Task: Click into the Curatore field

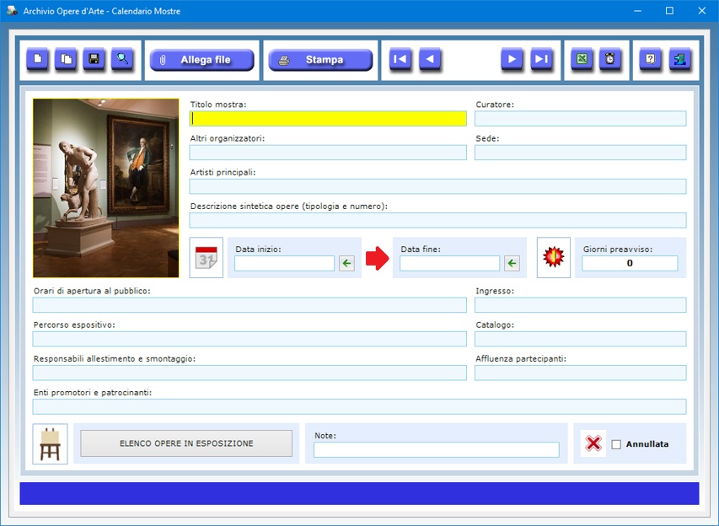Action: pyautogui.click(x=581, y=119)
